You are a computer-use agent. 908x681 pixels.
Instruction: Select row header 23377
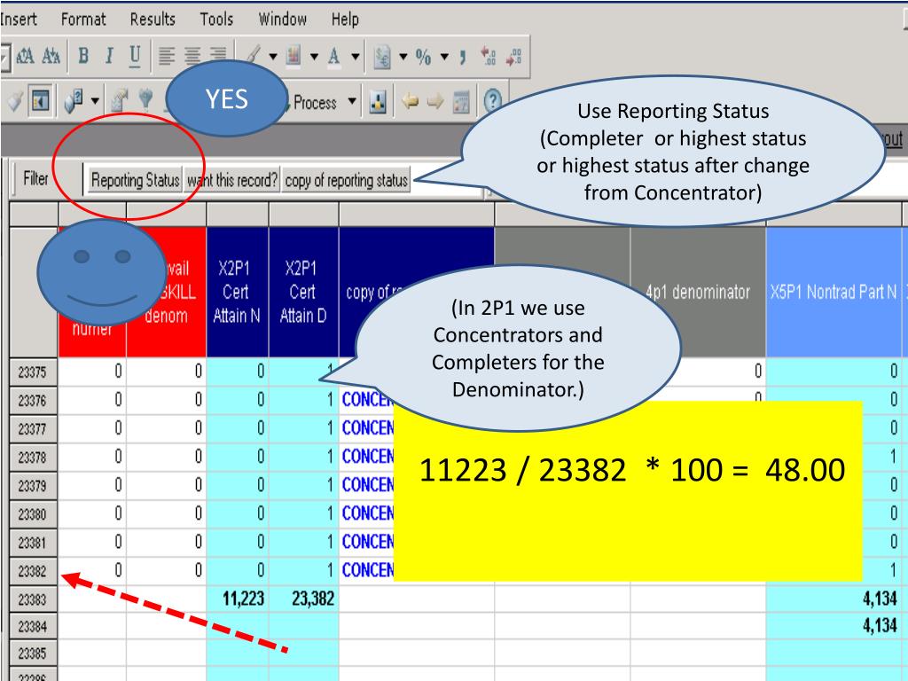click(33, 429)
